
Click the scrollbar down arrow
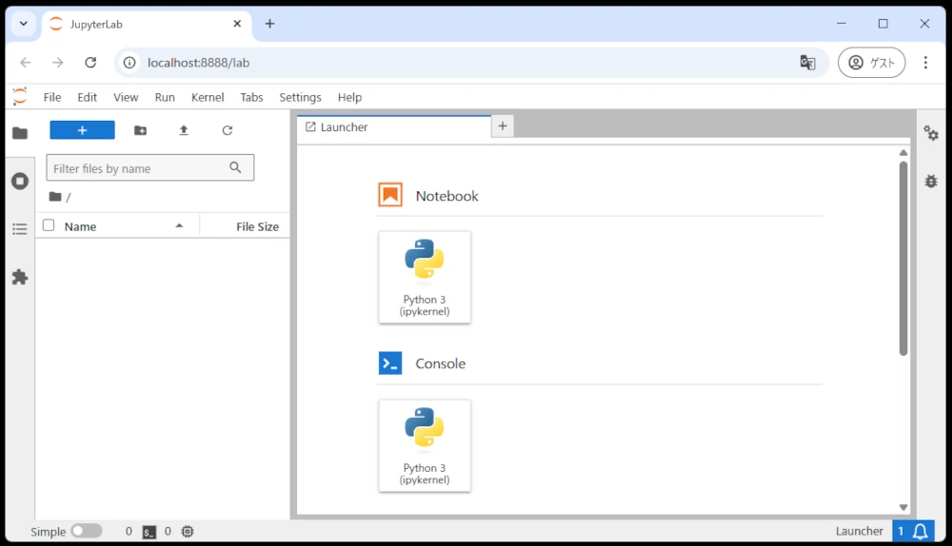pyautogui.click(x=903, y=507)
